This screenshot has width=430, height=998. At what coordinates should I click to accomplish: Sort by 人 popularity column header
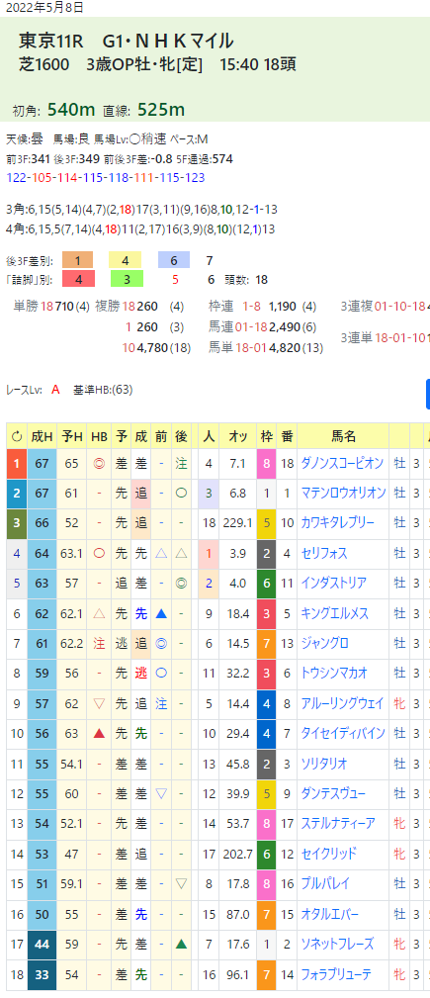(x=208, y=436)
